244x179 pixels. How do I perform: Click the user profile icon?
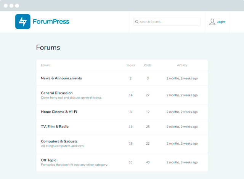[212, 22]
